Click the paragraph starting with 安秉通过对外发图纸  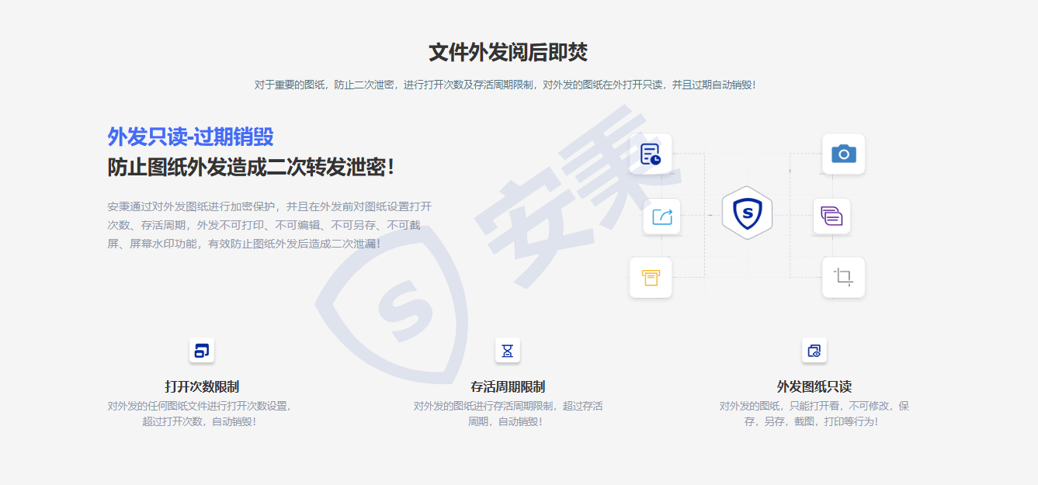269,225
